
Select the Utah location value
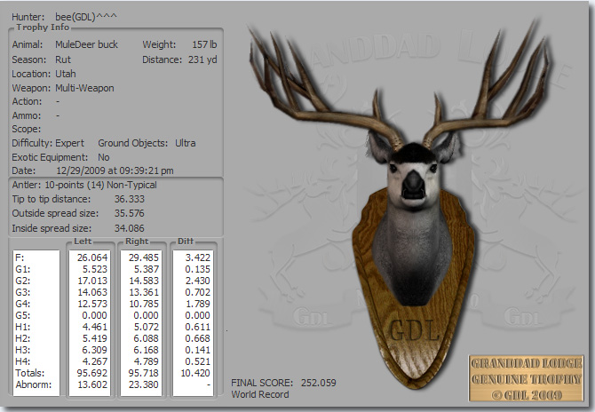65,74
